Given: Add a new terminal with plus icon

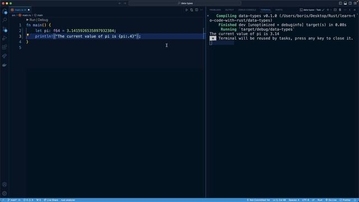Looking at the screenshot, I should pyautogui.click(x=328, y=10).
